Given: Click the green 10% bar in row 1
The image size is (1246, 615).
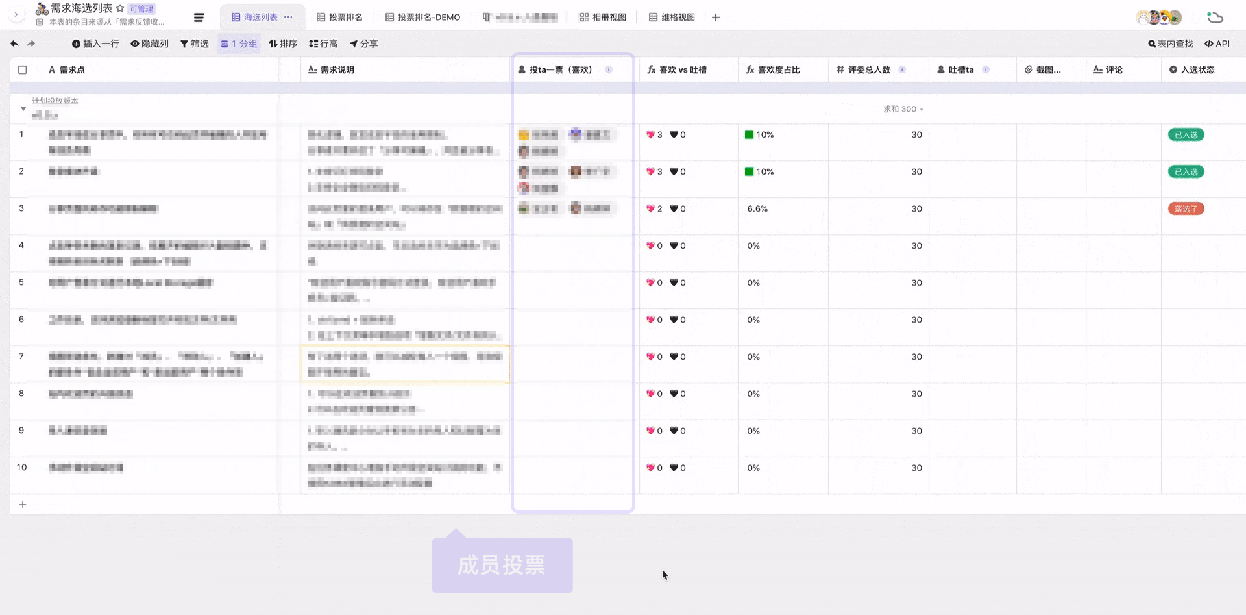Looking at the screenshot, I should [750, 134].
